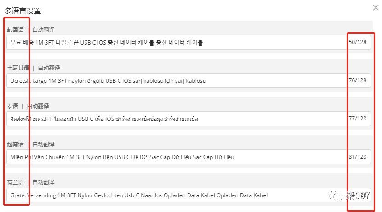Select the 韩国语 language label

[15, 30]
